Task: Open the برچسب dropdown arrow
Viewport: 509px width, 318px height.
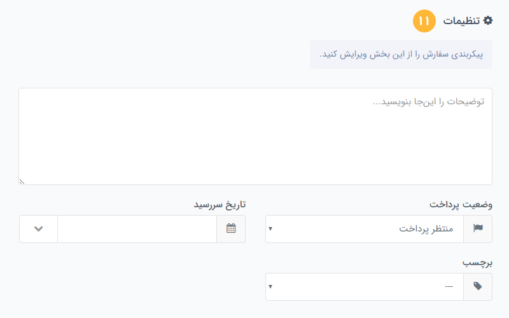Action: (x=270, y=287)
